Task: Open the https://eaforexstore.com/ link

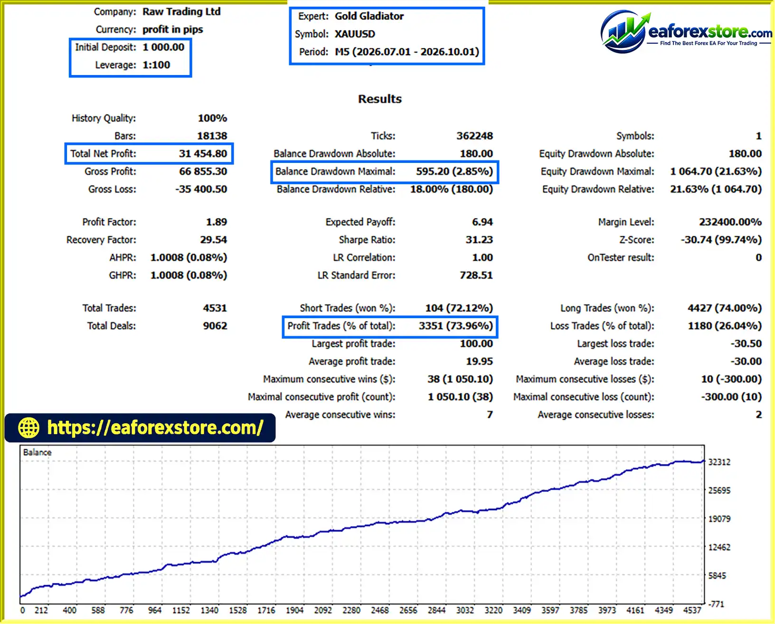Action: (x=155, y=427)
